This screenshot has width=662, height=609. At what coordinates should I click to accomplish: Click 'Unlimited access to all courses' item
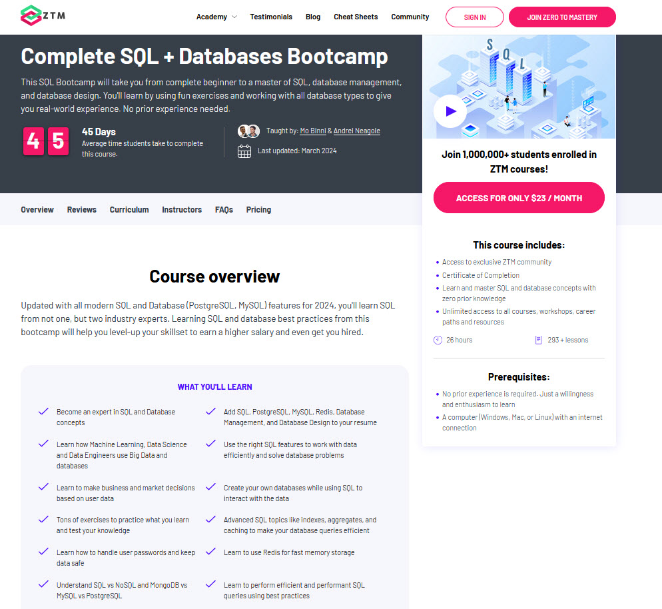click(519, 316)
